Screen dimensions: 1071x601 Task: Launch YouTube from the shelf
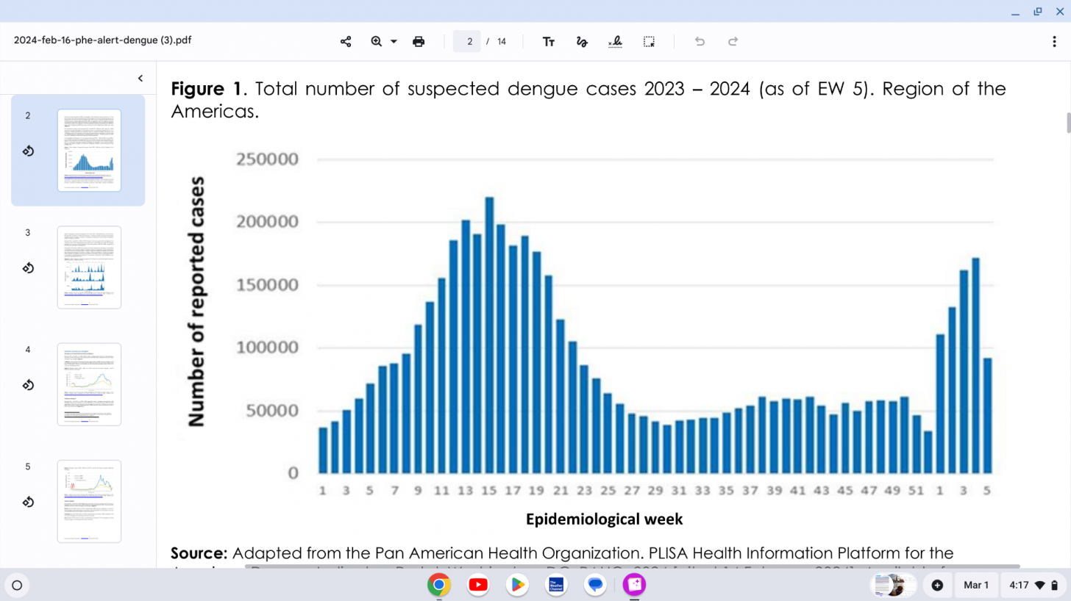point(478,585)
